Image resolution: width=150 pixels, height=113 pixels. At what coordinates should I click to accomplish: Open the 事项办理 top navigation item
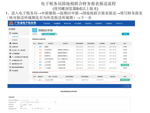pyautogui.click(x=67, y=24)
